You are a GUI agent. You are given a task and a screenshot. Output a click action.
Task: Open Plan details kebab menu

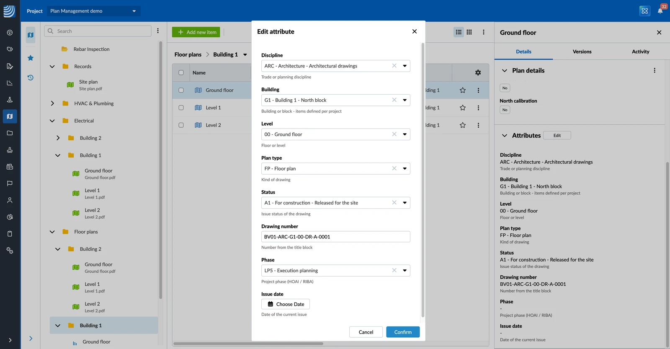[x=655, y=70]
